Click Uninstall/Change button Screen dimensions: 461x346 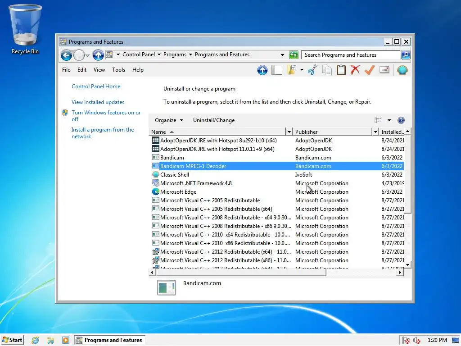(214, 120)
